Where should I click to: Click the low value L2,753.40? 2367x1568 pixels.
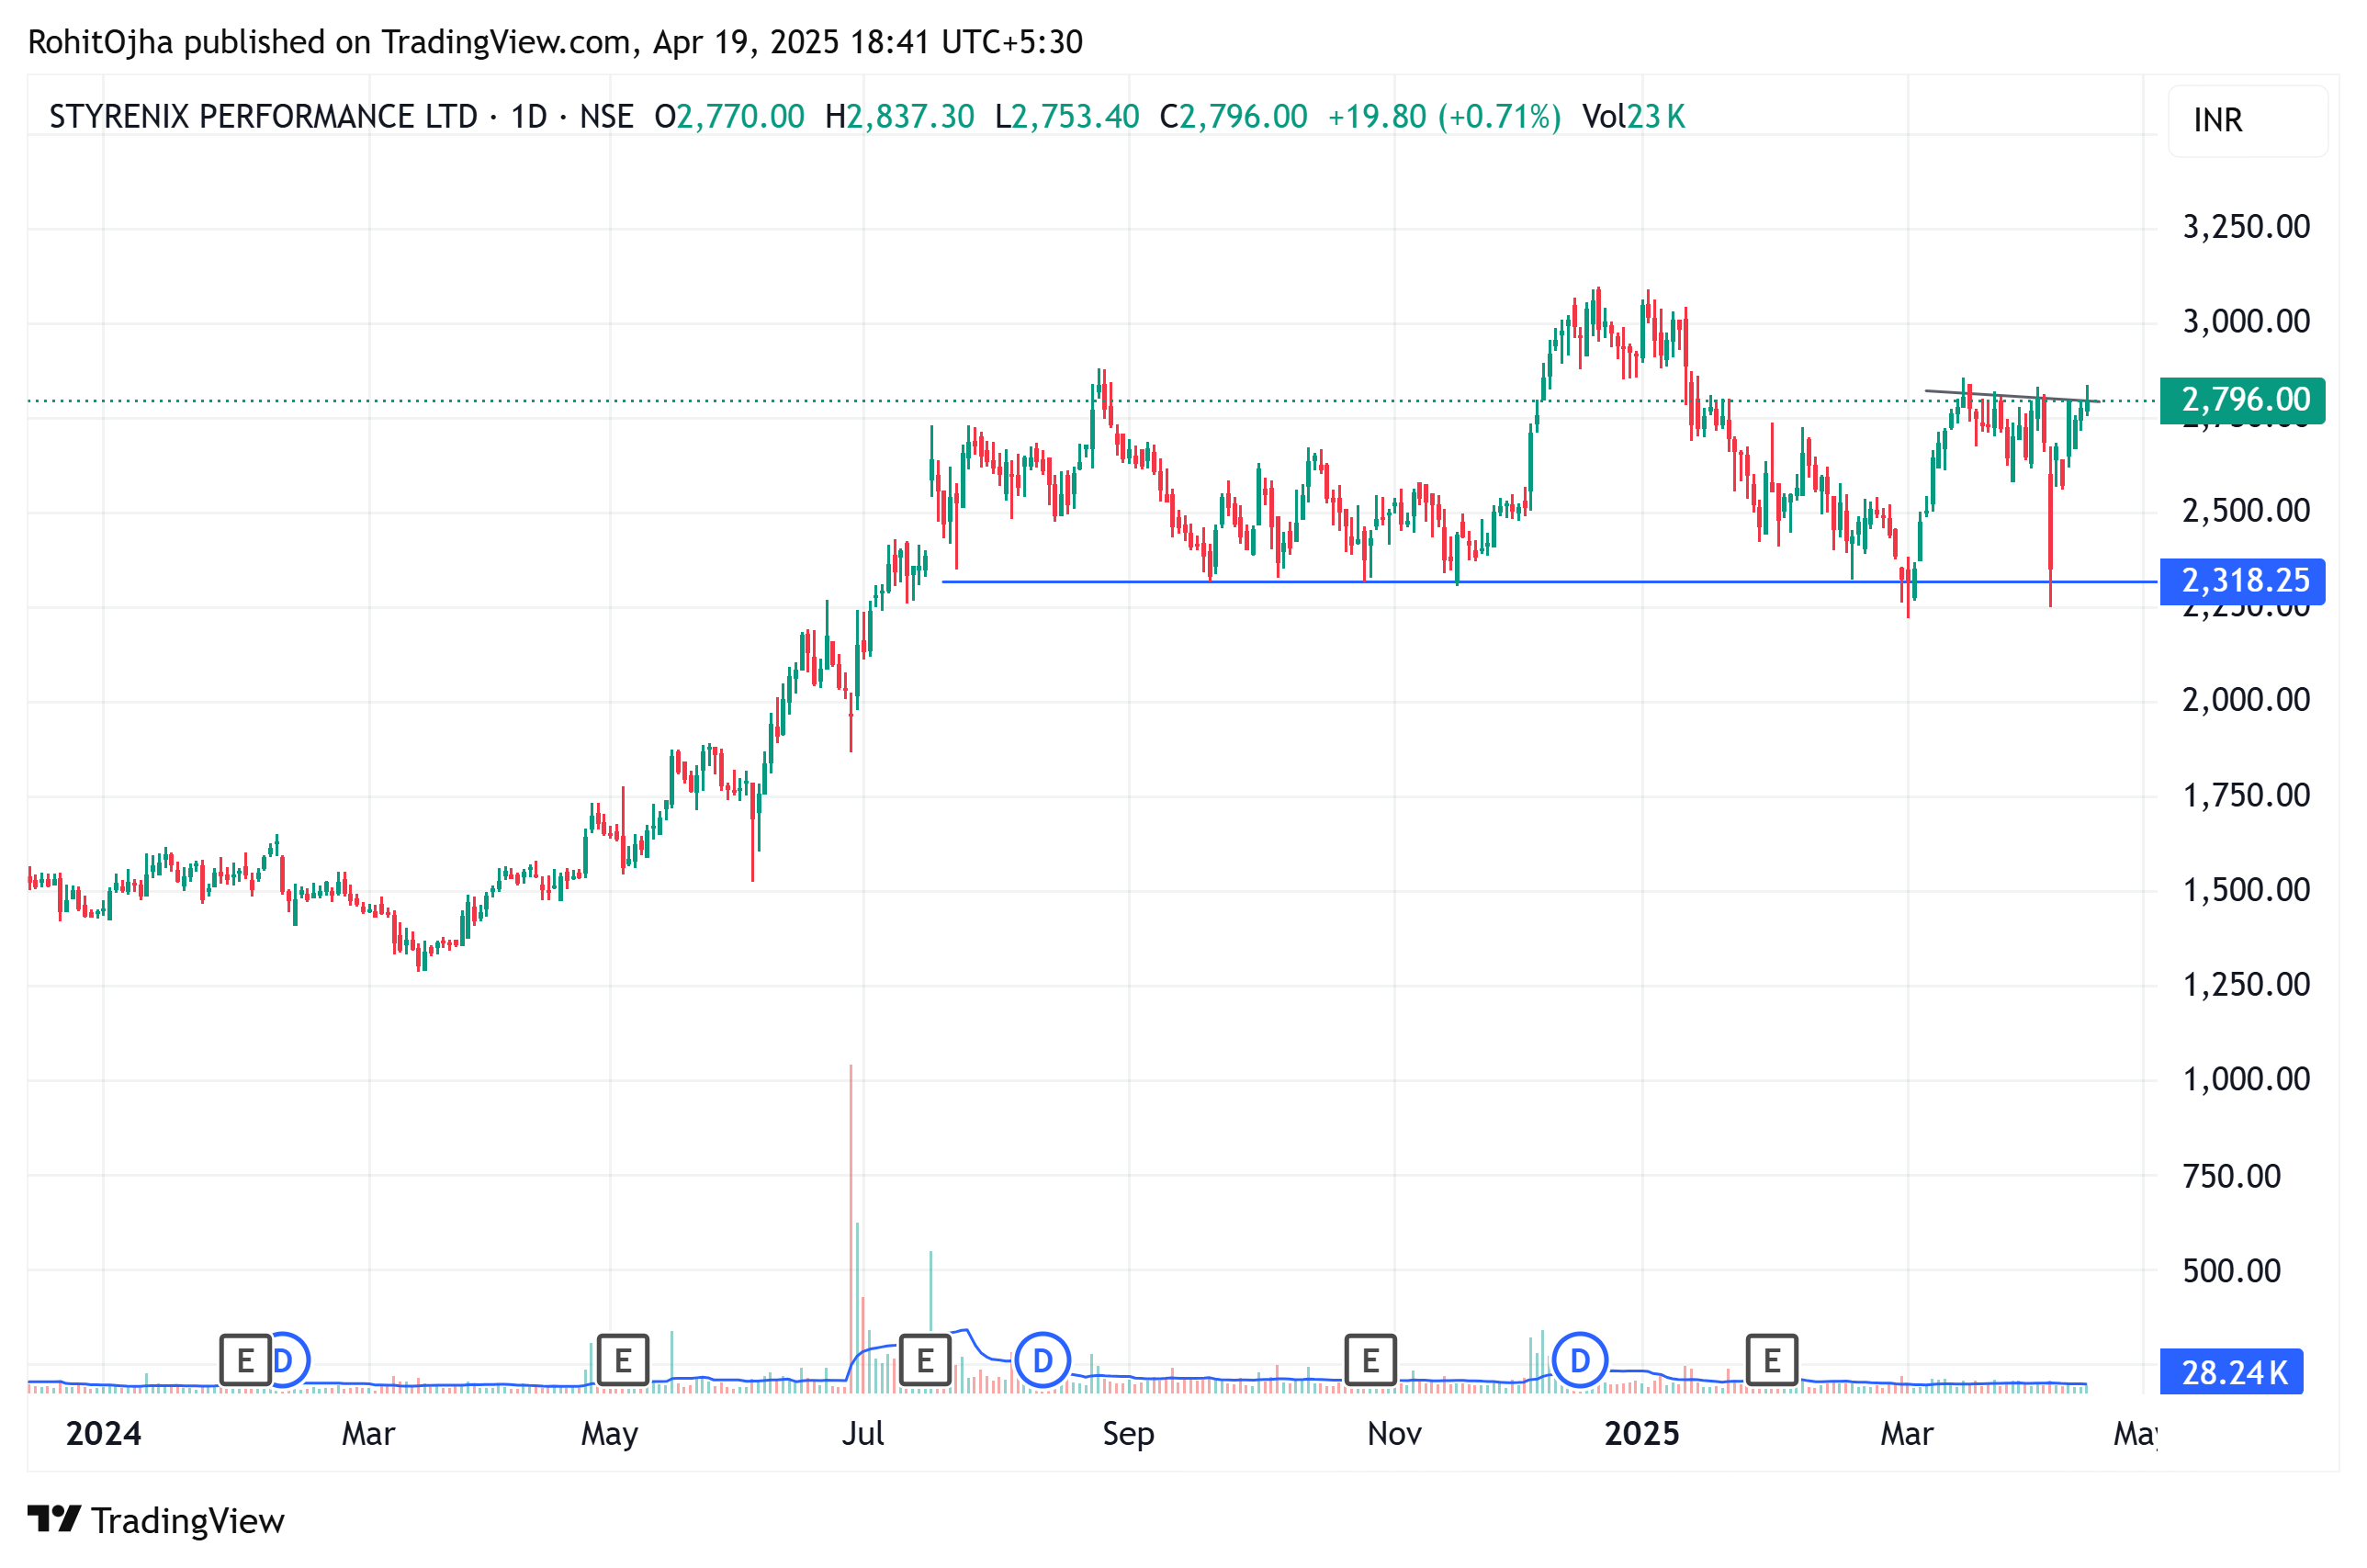point(1067,117)
